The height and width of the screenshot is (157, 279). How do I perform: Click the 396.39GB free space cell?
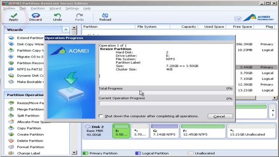point(244,44)
